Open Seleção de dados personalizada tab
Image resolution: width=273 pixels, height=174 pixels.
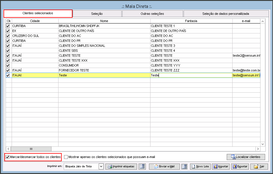(226, 14)
